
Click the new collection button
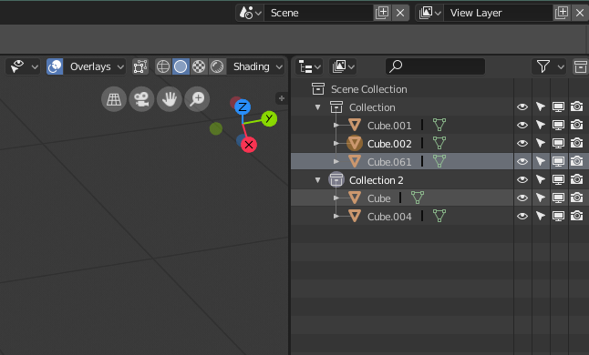pyautogui.click(x=580, y=66)
